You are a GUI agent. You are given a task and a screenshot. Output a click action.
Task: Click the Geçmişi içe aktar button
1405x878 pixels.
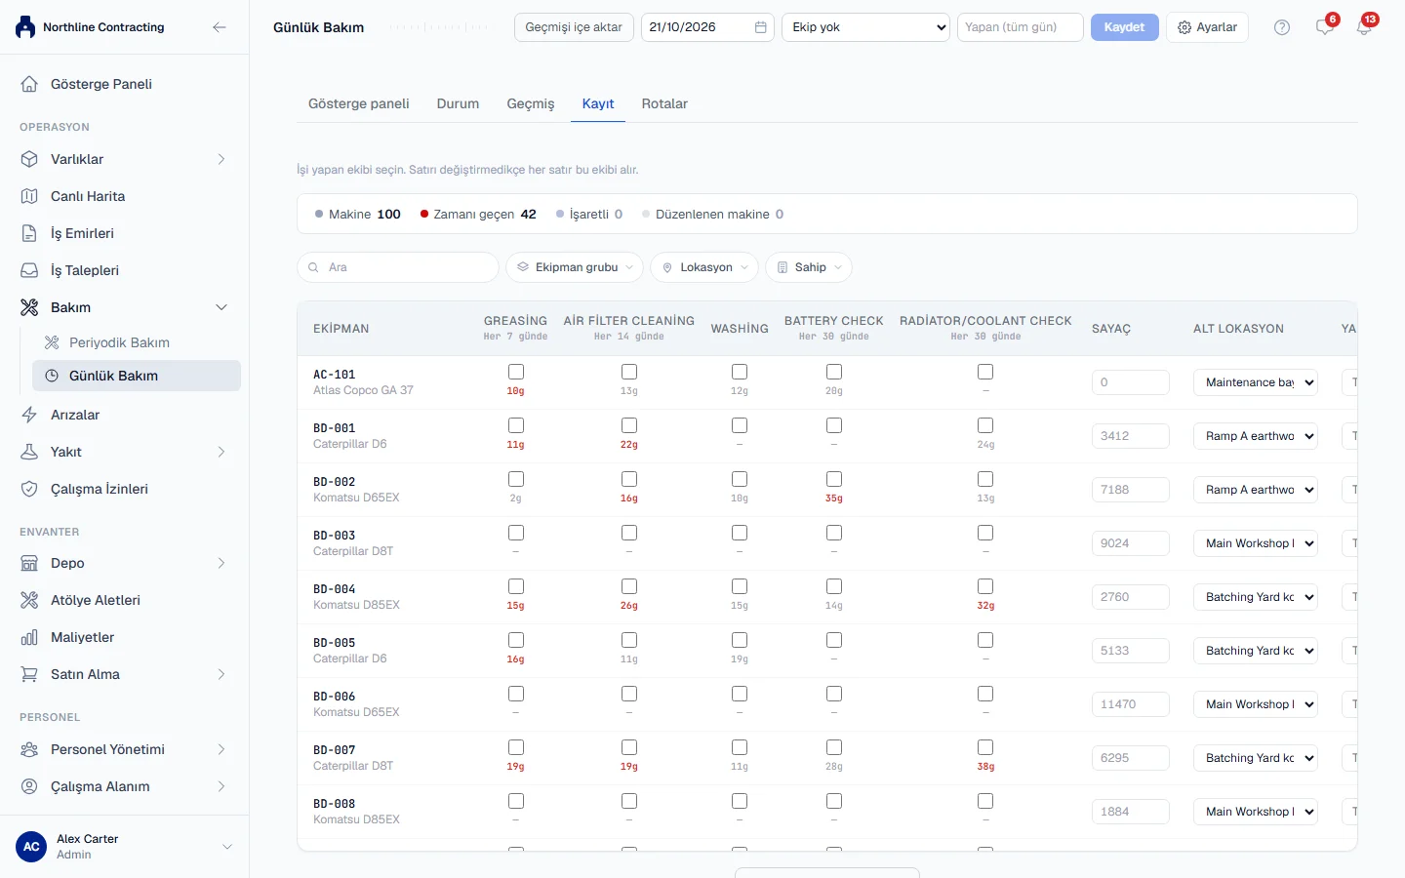pos(574,27)
